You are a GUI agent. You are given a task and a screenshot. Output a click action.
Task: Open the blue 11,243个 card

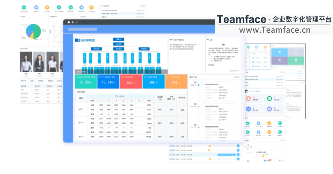click(x=108, y=81)
